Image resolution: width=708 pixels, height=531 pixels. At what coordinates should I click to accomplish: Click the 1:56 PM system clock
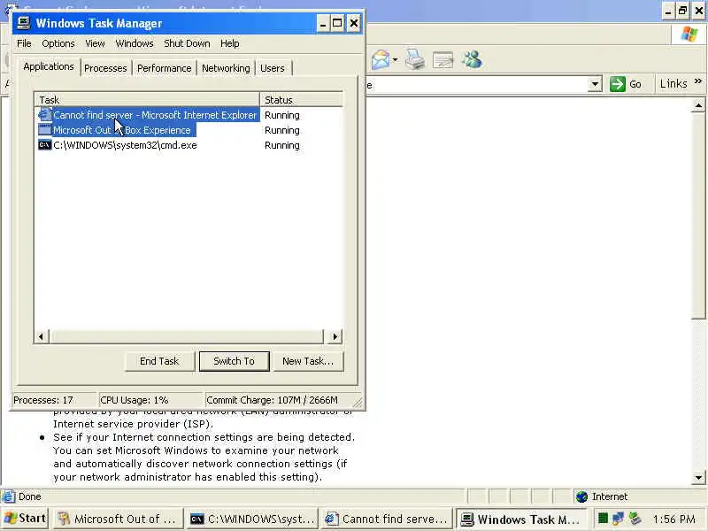click(x=673, y=519)
